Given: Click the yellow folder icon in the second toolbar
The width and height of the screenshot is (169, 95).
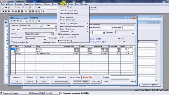Looking at the screenshot, I should coord(26,11).
